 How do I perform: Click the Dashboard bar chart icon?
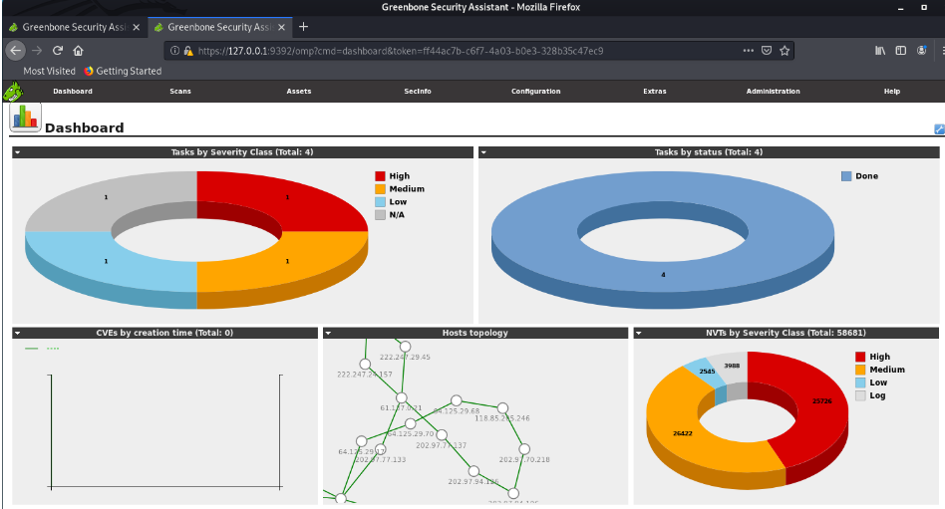(x=25, y=117)
